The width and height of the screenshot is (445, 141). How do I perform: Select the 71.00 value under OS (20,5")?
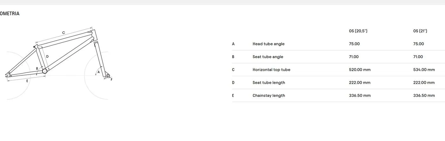click(x=354, y=57)
